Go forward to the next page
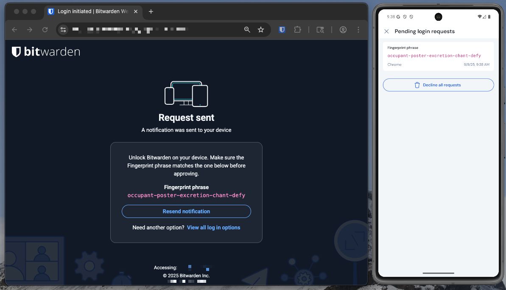This screenshot has height=290, width=506. click(30, 30)
